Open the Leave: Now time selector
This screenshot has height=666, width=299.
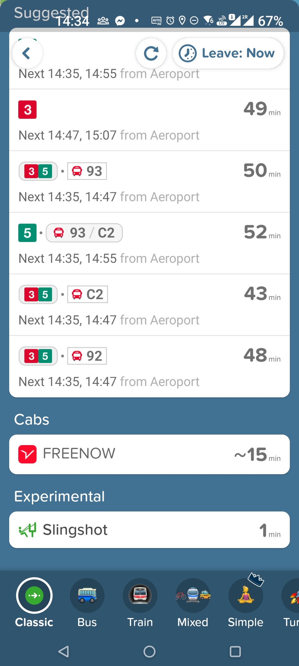pyautogui.click(x=228, y=53)
